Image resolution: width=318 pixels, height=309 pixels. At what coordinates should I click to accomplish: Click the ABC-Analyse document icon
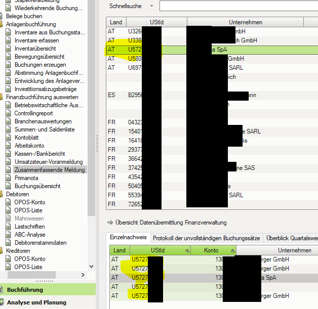pos(10,235)
